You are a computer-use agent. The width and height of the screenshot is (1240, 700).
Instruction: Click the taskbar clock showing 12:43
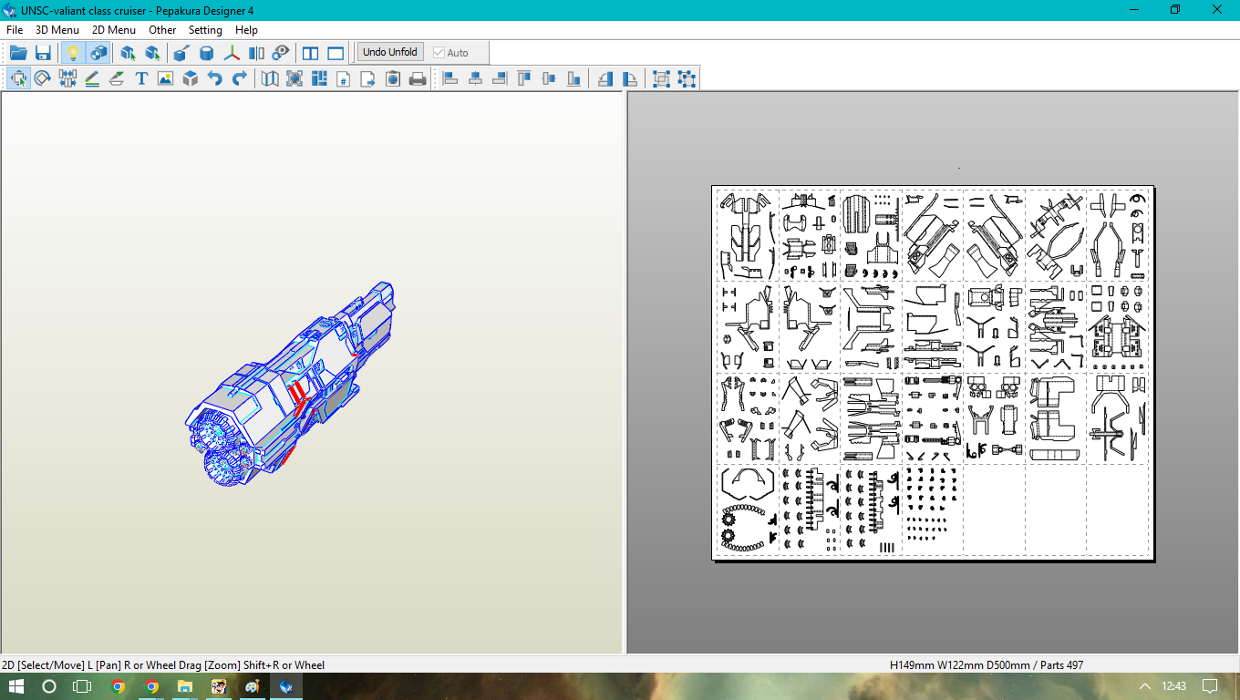point(1174,686)
